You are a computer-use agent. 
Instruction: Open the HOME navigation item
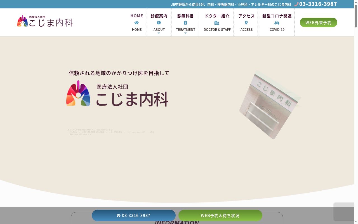pyautogui.click(x=137, y=22)
